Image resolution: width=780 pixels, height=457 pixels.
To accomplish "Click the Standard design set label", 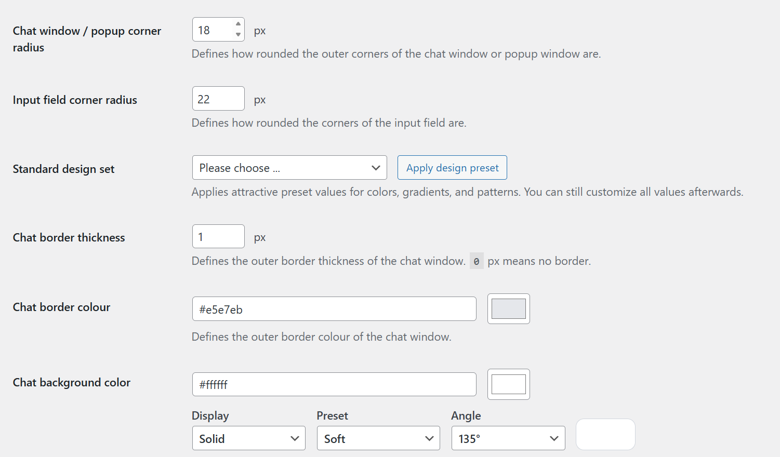I will (x=63, y=169).
